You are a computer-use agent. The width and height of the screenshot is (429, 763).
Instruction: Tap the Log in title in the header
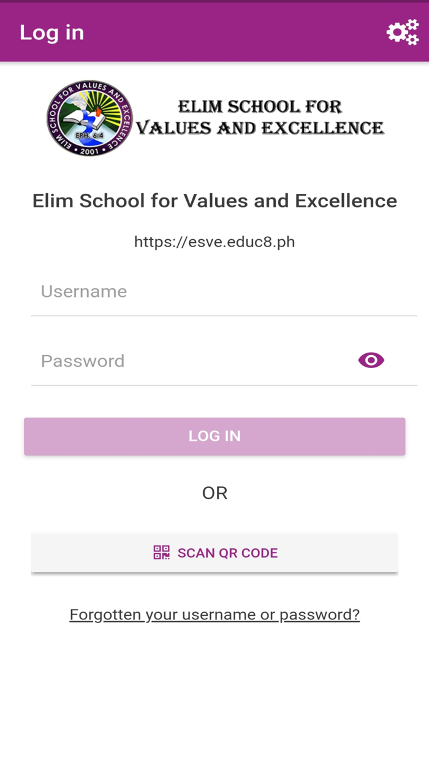[x=51, y=32]
